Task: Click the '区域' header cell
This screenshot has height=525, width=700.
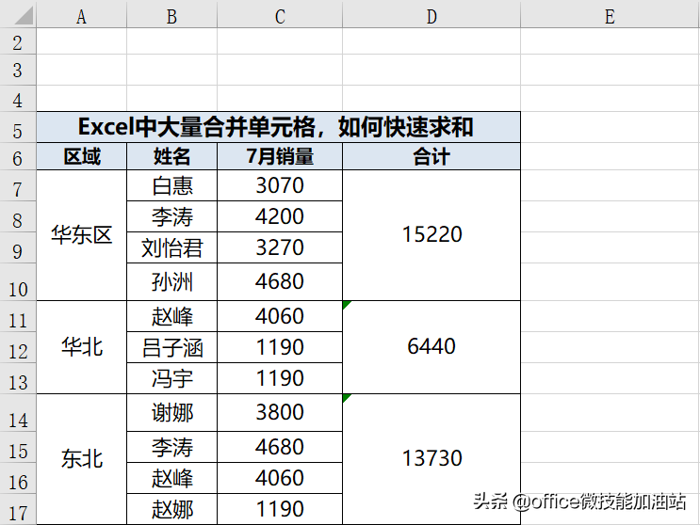Action: coord(82,156)
